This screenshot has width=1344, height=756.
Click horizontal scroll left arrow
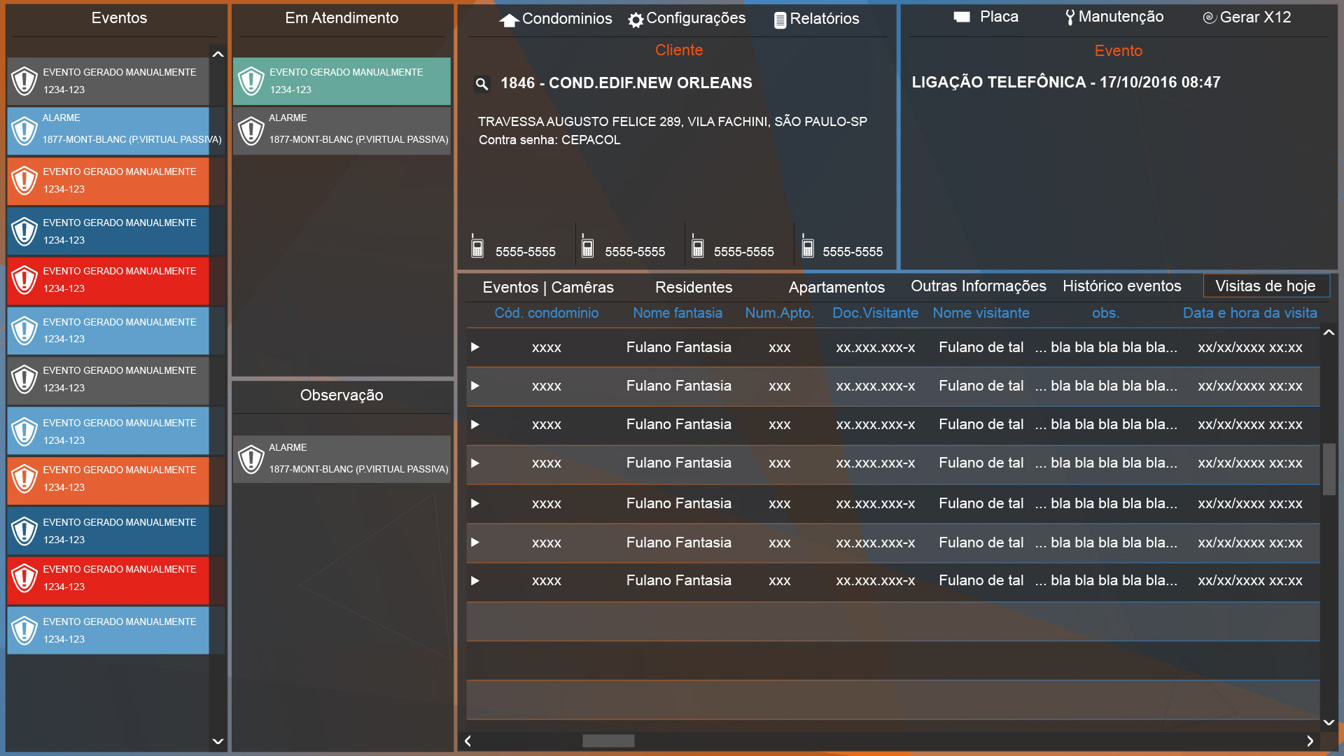click(468, 741)
